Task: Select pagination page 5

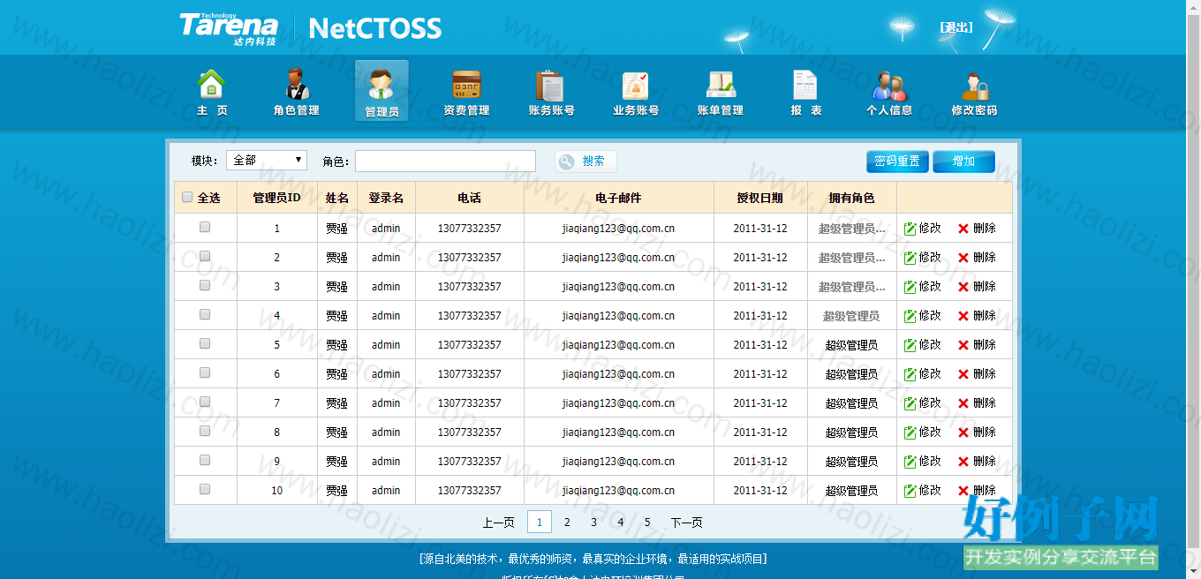Action: tap(647, 523)
